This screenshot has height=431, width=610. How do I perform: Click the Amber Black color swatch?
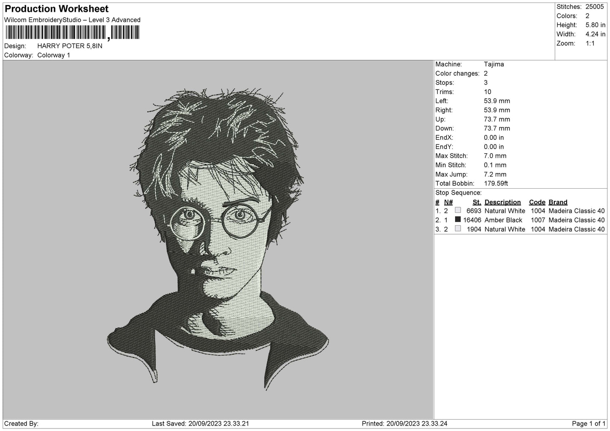click(458, 220)
